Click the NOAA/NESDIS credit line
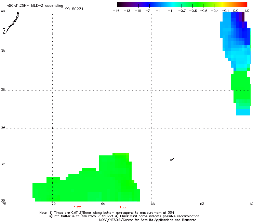253x222 pixels. [148, 220]
